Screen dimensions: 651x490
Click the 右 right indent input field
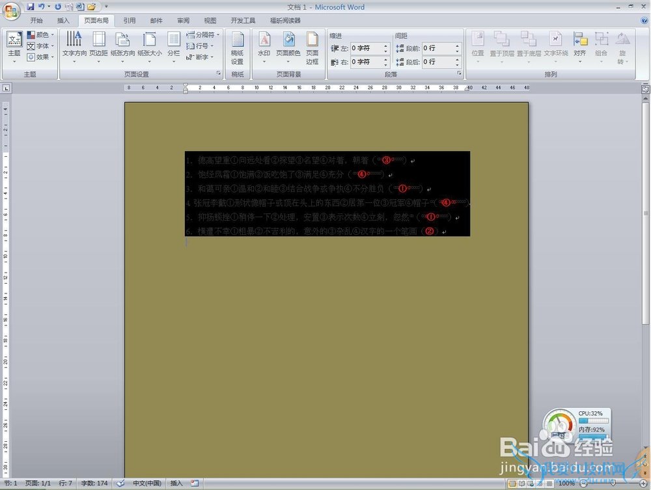coord(366,62)
